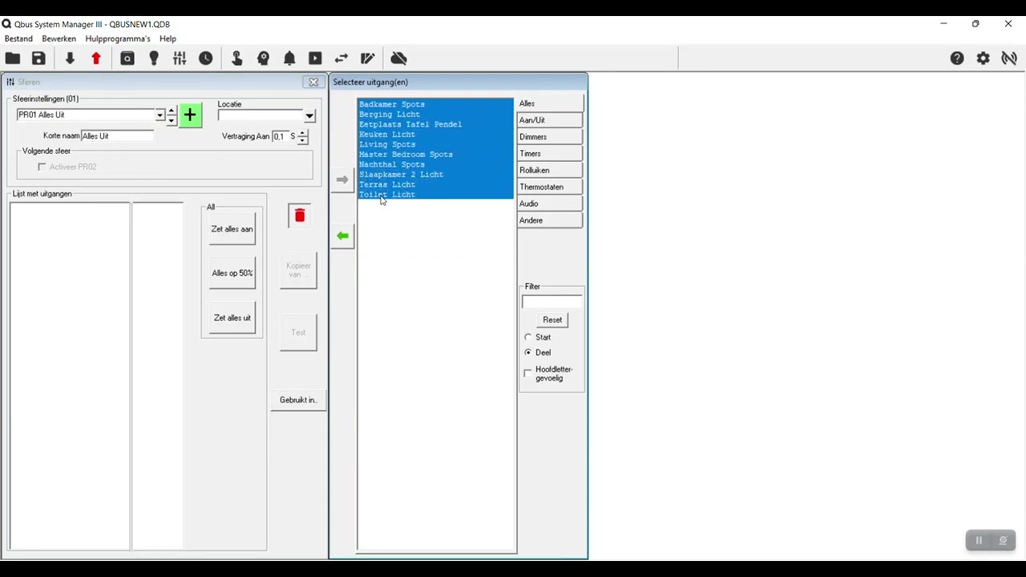Viewport: 1026px width, 577px height.
Task: Filter by Timers outputs
Action: click(550, 154)
